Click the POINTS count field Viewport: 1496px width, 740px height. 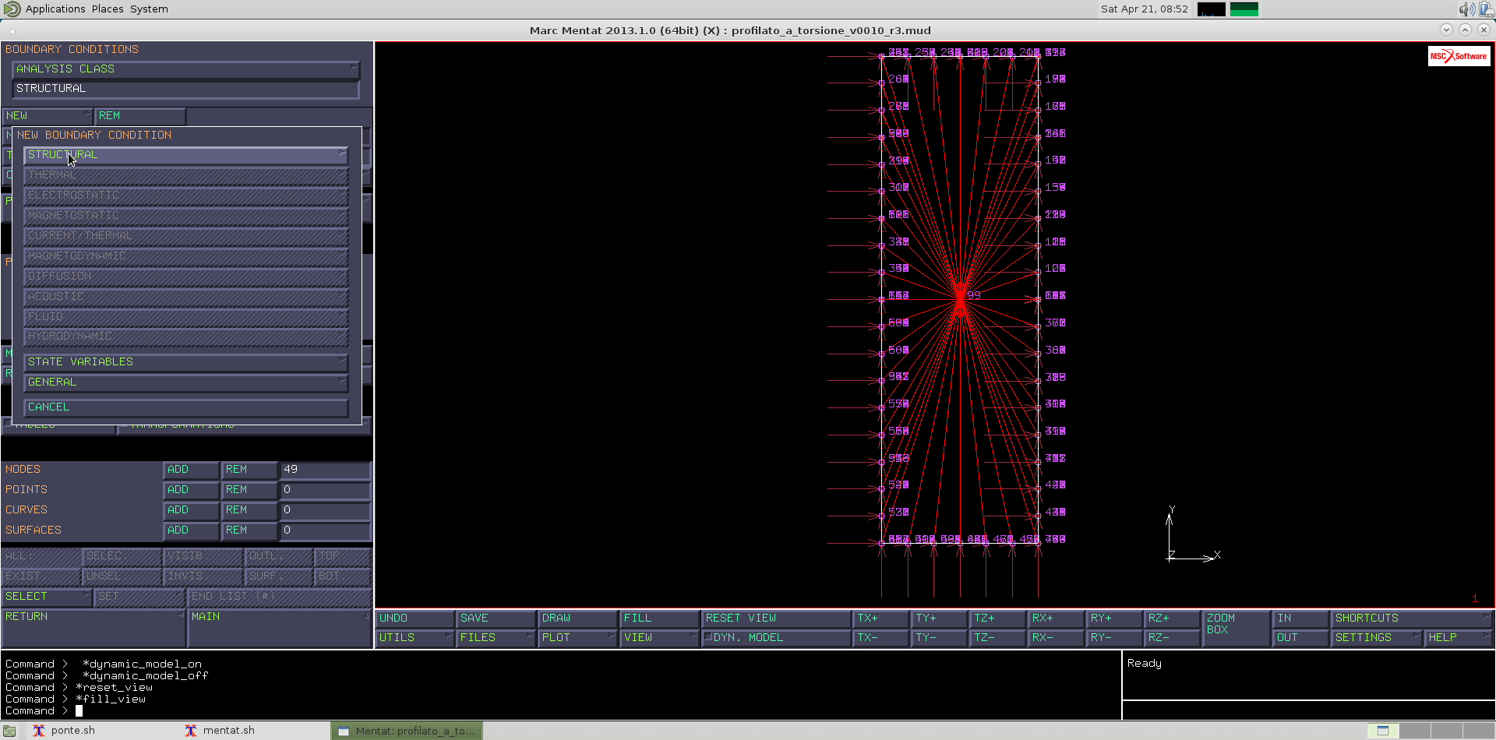pos(325,490)
